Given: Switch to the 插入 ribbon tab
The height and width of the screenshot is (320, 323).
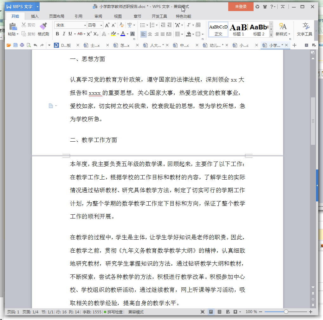Looking at the screenshot, I should (x=35, y=16).
